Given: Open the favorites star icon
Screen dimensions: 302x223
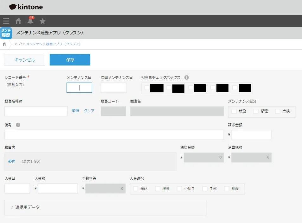Looking at the screenshot, I should 42,21.
